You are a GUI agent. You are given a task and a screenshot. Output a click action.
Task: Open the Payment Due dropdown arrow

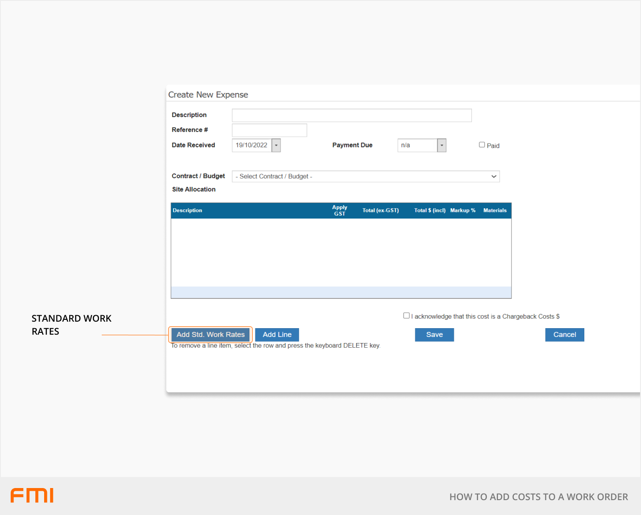(x=442, y=145)
